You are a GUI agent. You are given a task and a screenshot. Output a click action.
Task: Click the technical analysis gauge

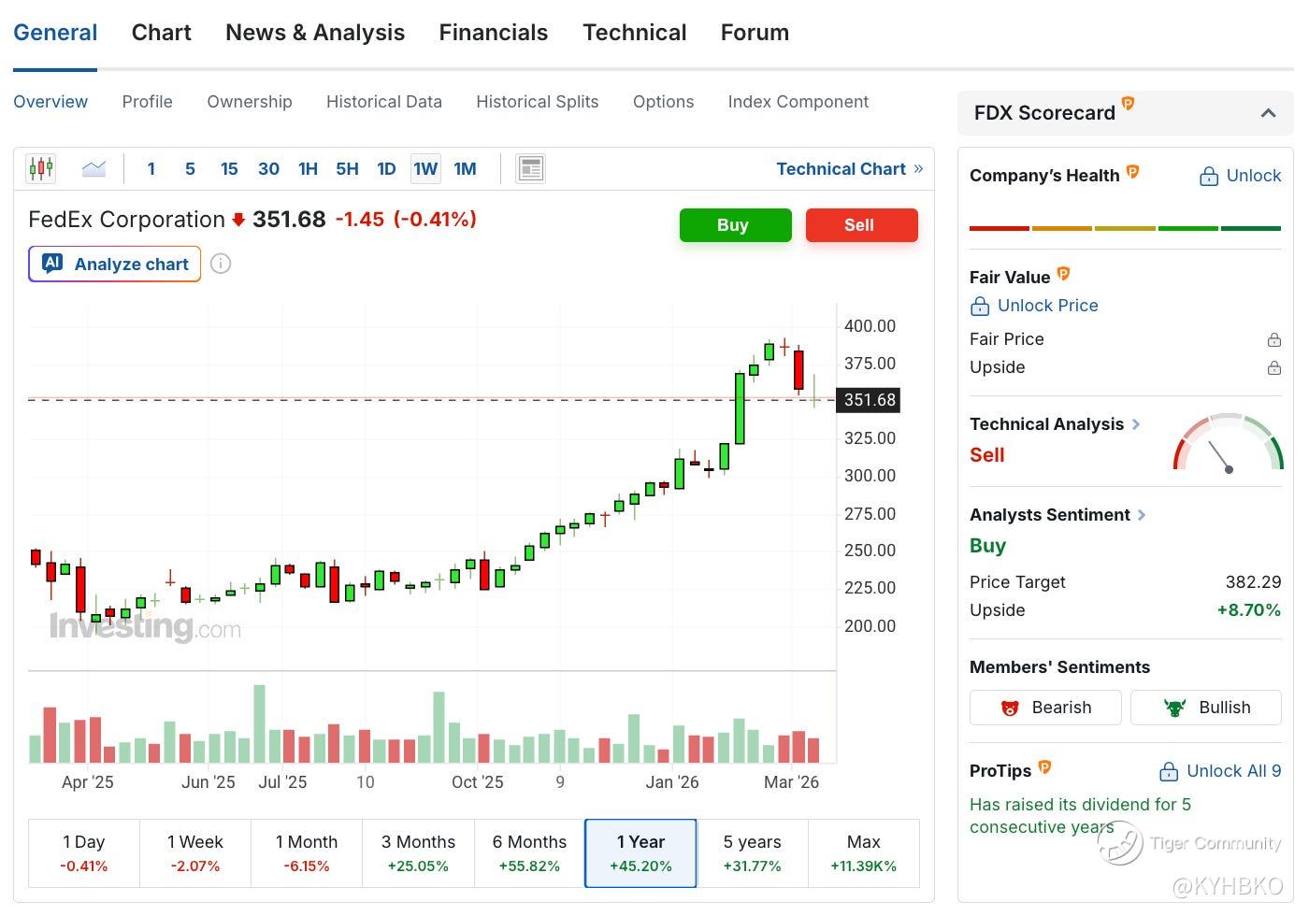click(1229, 442)
